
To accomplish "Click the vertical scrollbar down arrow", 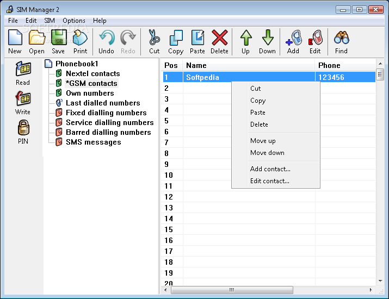I will tap(380, 281).
